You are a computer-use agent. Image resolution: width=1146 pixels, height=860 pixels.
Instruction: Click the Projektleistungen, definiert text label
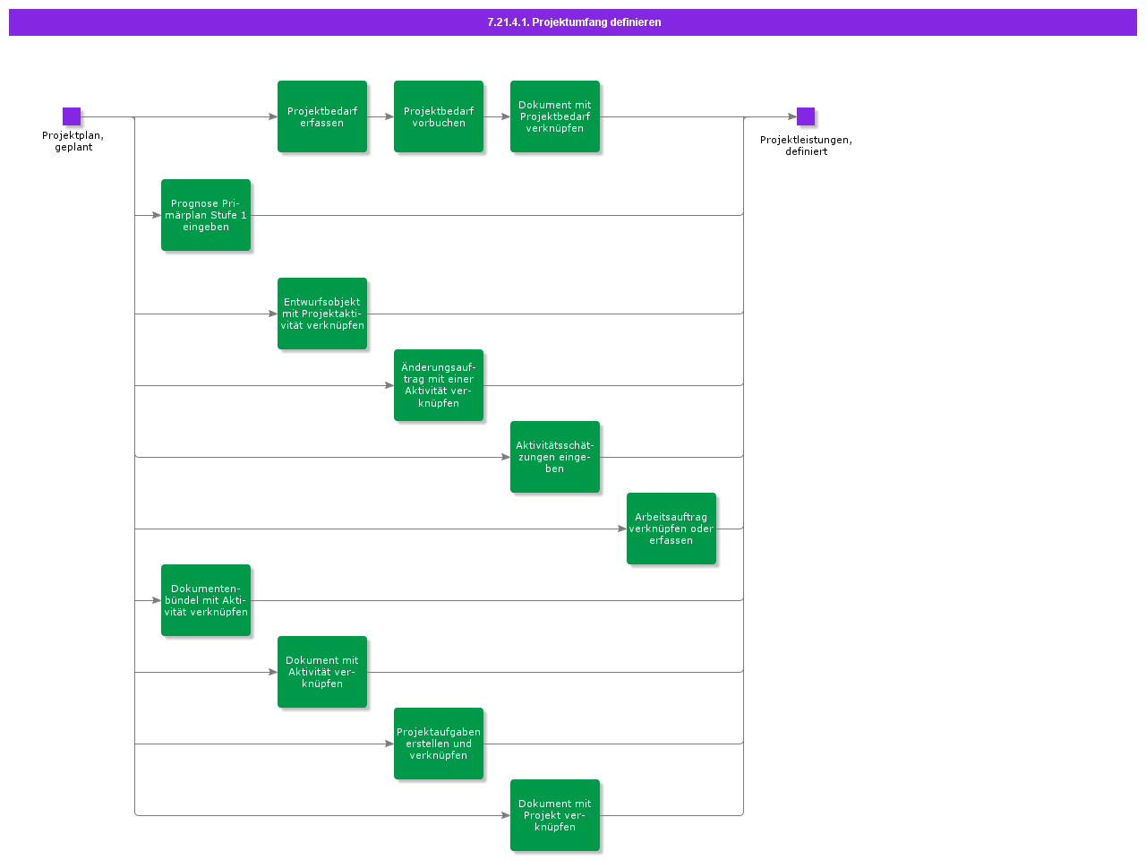[806, 145]
